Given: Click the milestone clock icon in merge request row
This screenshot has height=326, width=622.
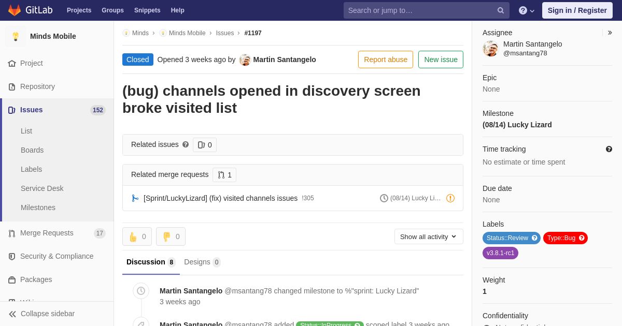Looking at the screenshot, I should coord(384,198).
